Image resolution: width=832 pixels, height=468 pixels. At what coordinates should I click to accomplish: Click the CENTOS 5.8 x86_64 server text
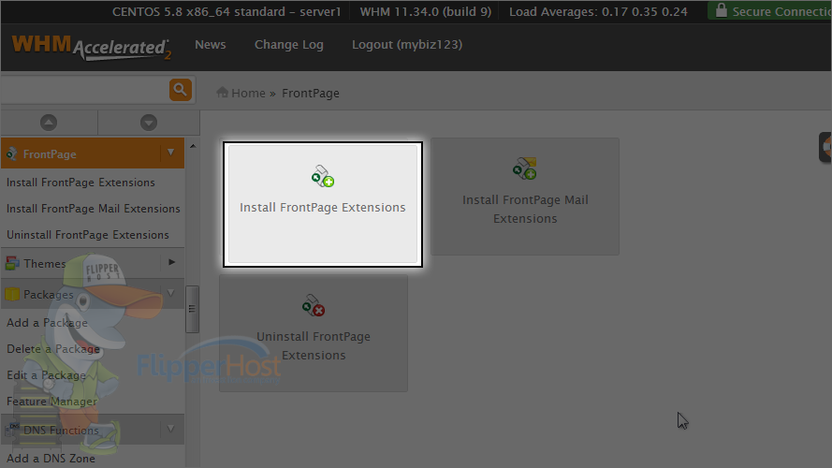click(x=226, y=11)
